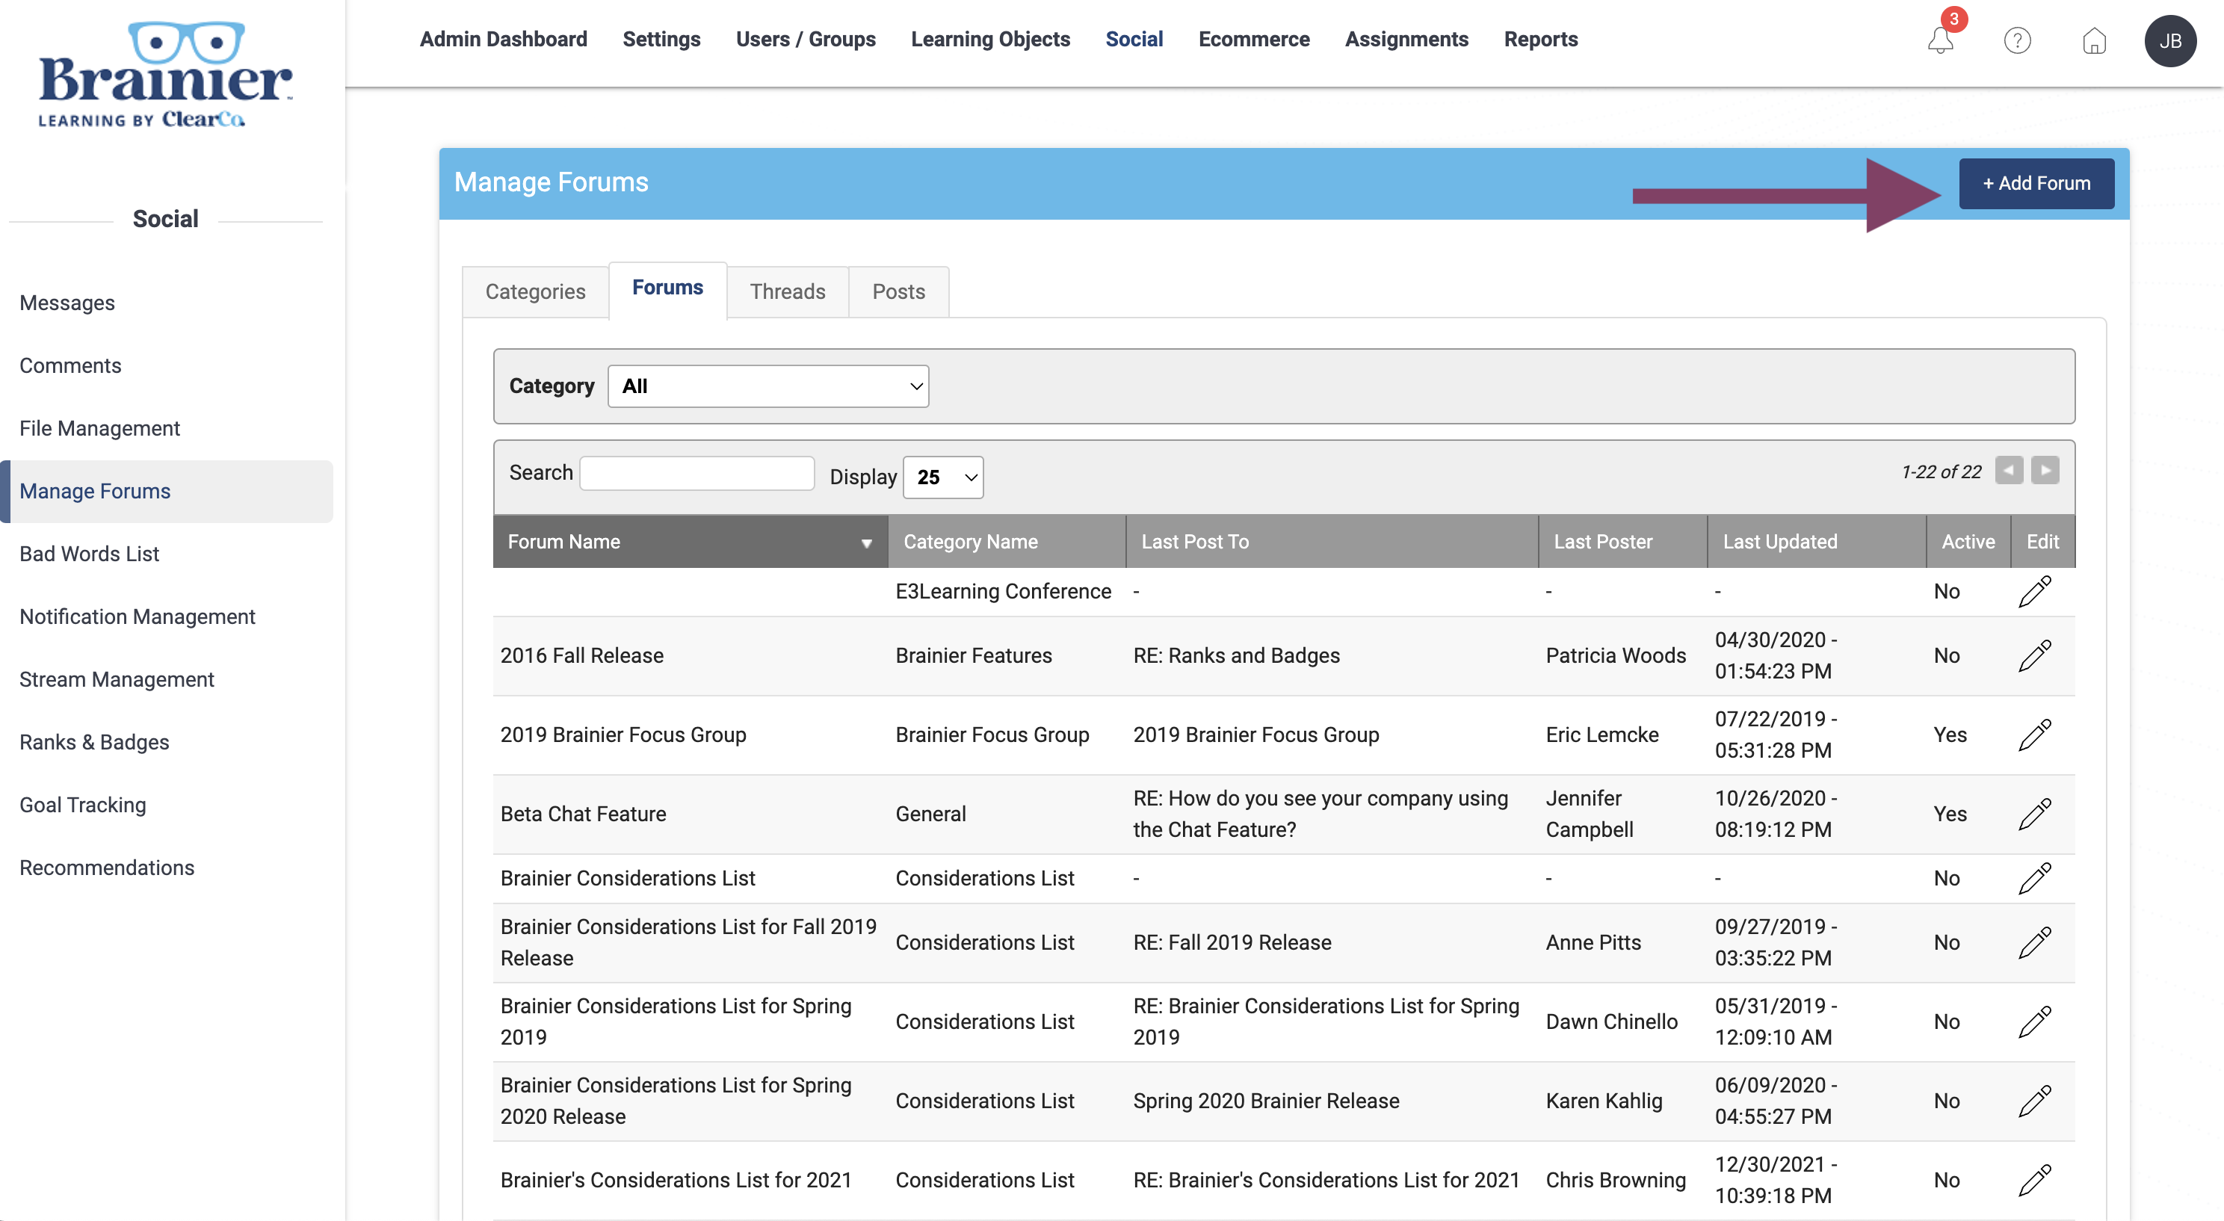The width and height of the screenshot is (2224, 1221).
Task: Open Users / Groups menu
Action: pos(806,40)
